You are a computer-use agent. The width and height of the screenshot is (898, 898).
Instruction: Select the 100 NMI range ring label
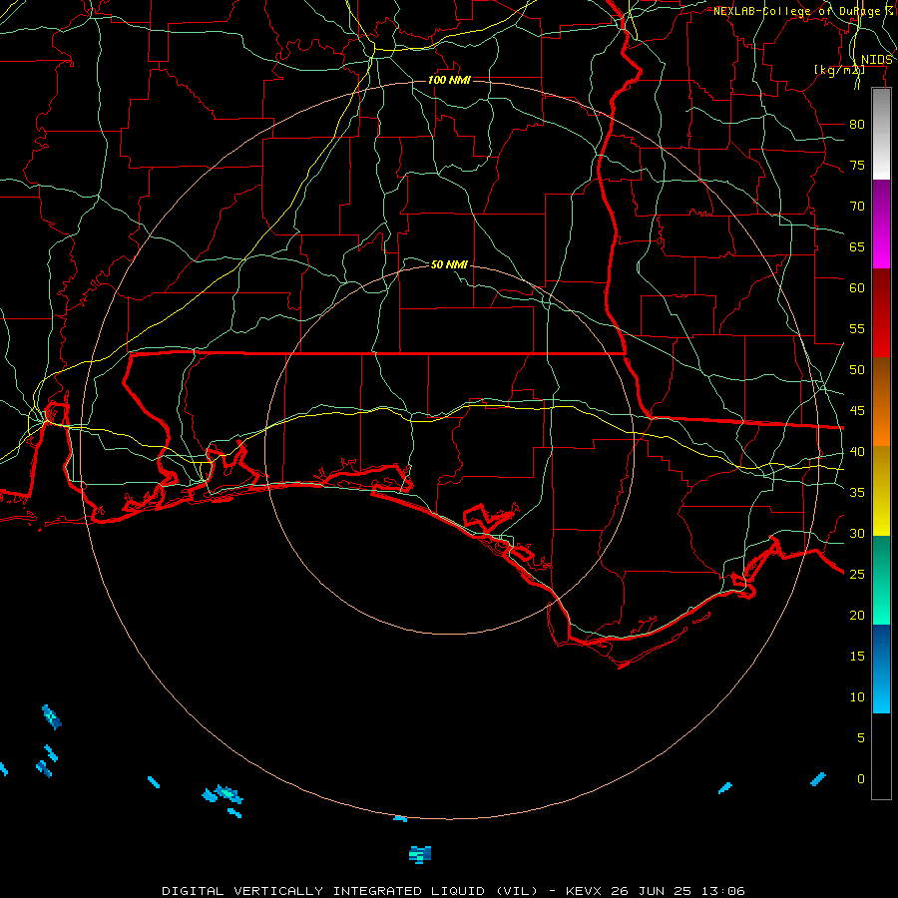[449, 80]
